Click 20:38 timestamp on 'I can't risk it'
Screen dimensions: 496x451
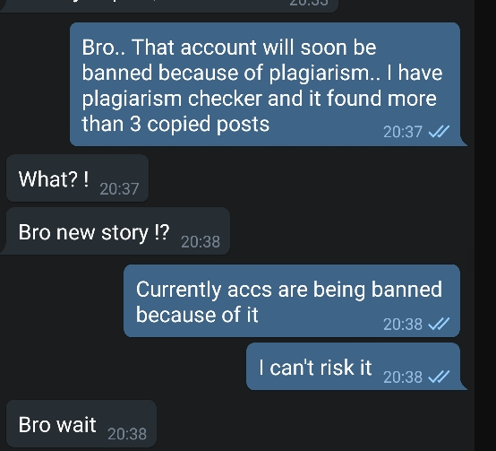(x=403, y=377)
